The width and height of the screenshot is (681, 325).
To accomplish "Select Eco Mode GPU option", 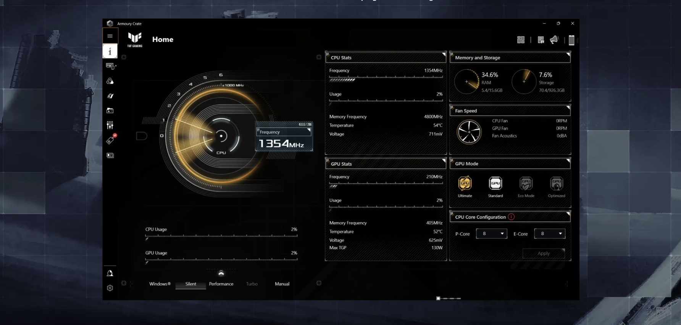I will pos(526,187).
